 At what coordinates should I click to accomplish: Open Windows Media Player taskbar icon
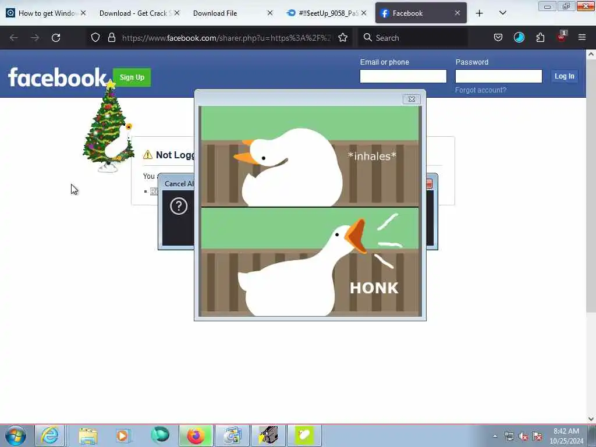123,435
